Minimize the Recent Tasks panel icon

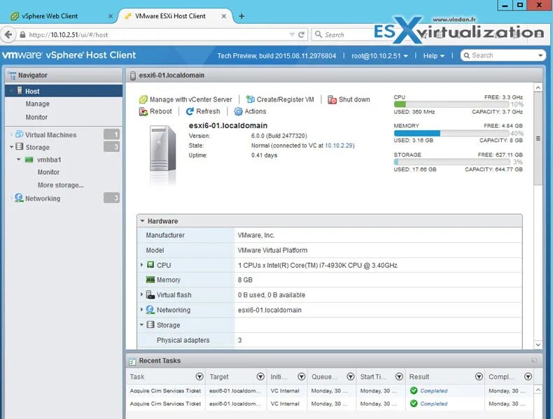click(534, 360)
